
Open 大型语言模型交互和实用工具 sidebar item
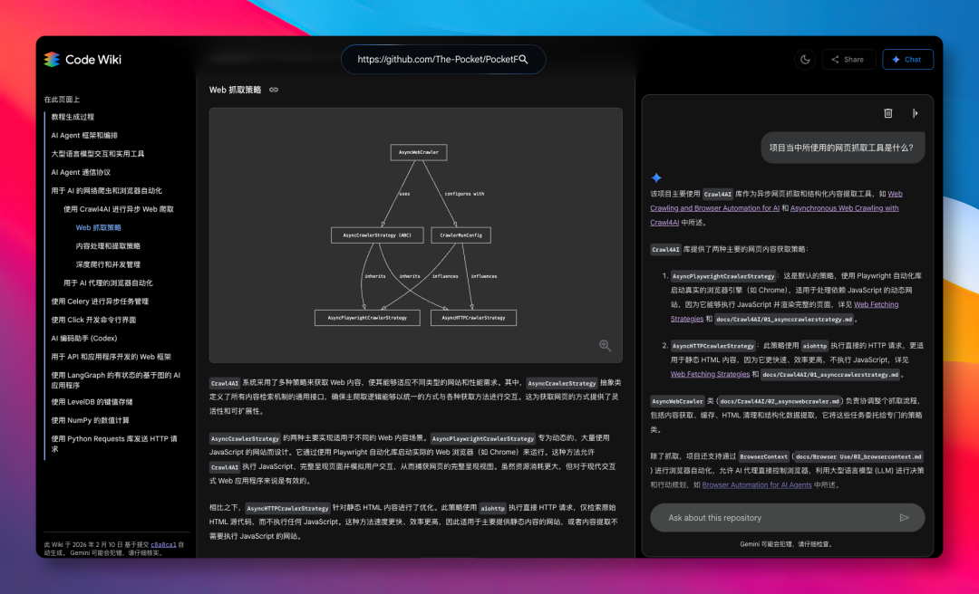pos(97,154)
